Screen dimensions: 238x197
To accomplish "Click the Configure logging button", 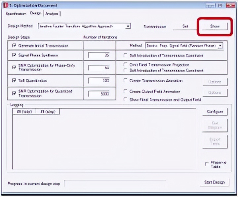I will point(215,112).
